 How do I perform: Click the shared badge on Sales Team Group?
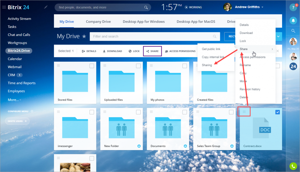(232, 146)
